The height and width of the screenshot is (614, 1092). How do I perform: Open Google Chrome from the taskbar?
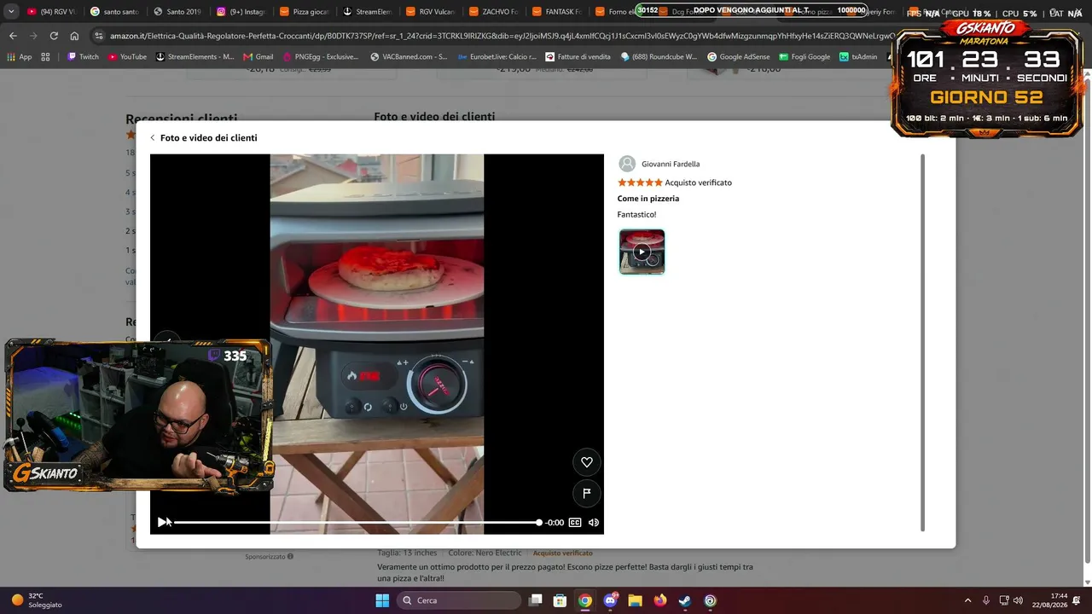585,600
